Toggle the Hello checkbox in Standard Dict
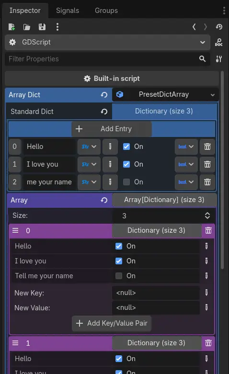The width and height of the screenshot is (229, 374). [126, 147]
